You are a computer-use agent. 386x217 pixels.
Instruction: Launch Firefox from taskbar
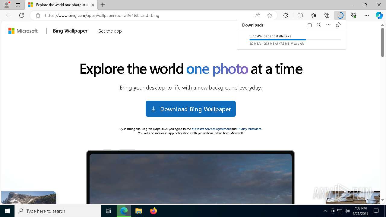(x=153, y=211)
